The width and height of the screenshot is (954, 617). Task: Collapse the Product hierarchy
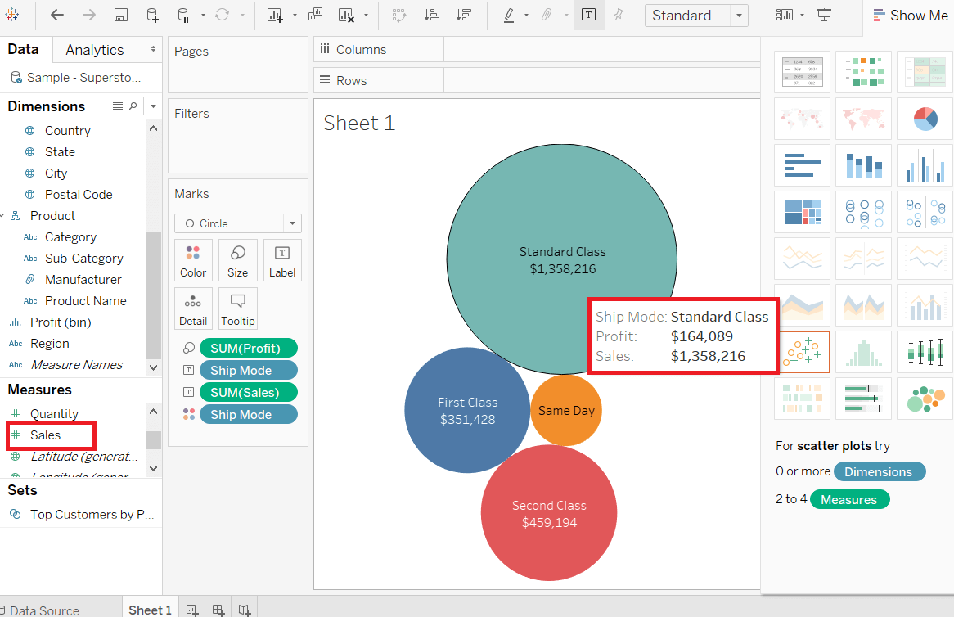[x=3, y=215]
